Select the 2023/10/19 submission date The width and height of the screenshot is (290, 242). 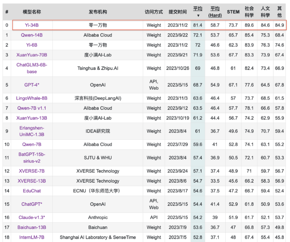(178, 118)
